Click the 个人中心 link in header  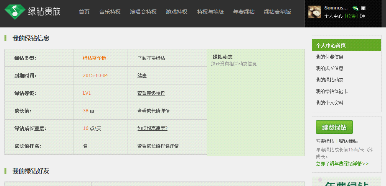(333, 16)
